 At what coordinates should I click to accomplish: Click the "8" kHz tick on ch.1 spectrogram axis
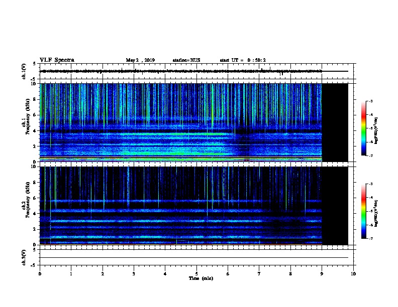coord(35,99)
